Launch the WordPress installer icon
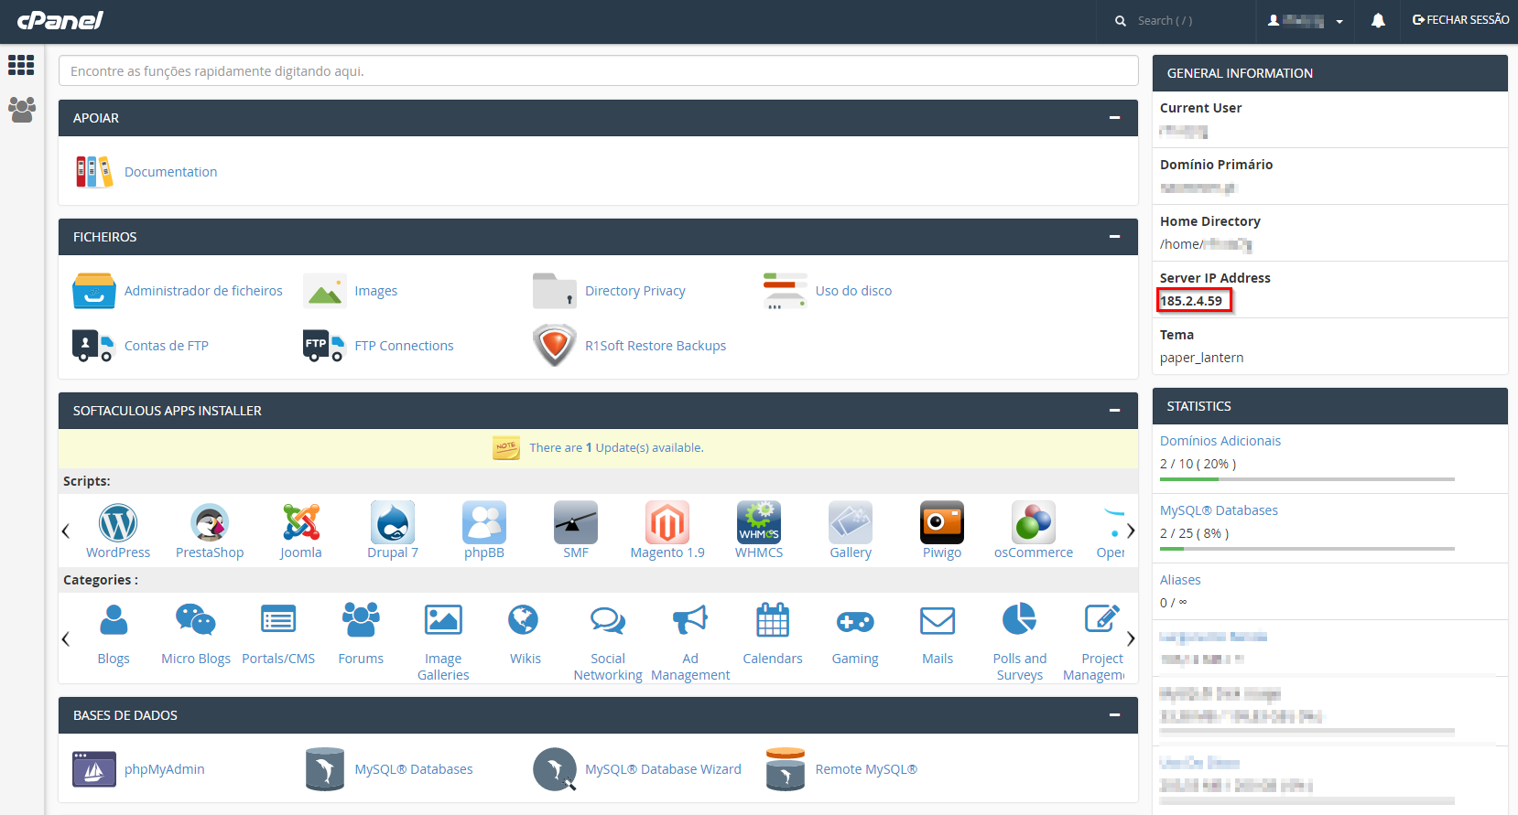Image resolution: width=1518 pixels, height=815 pixels. [x=118, y=523]
